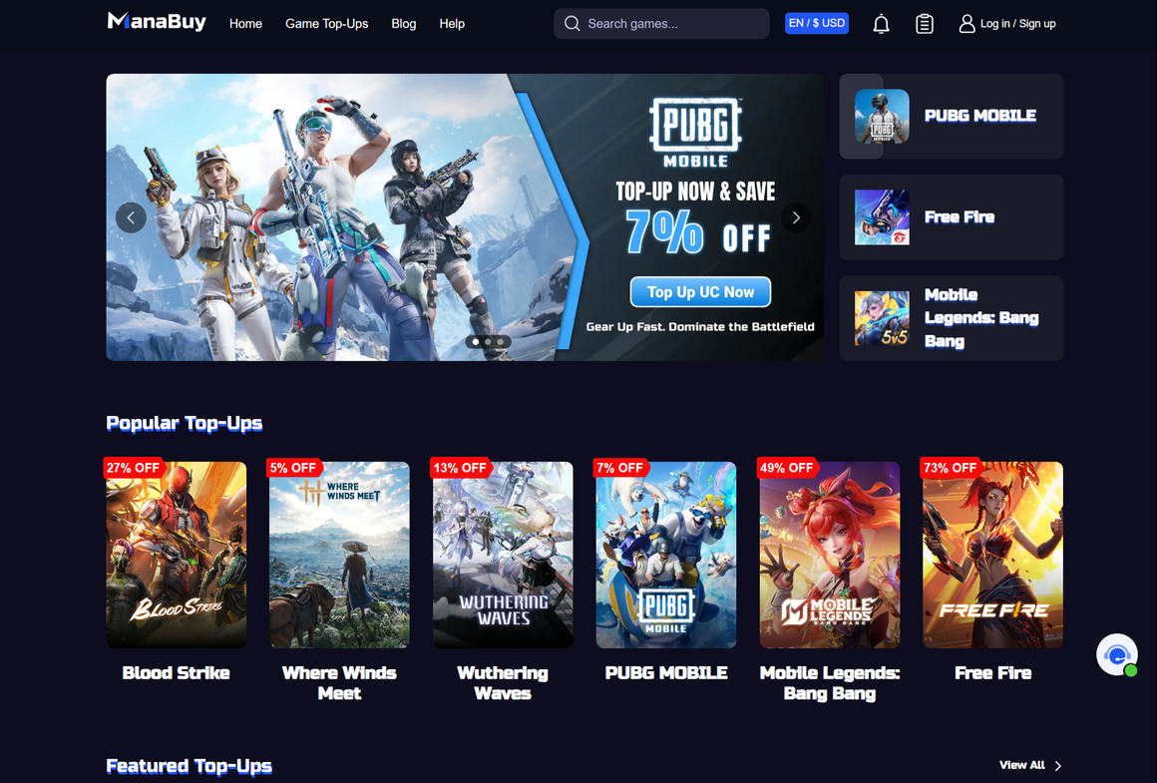
Task: Go back a banner with the left arrow
Action: [x=131, y=216]
